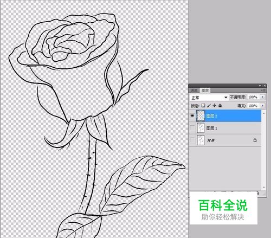Viewport: 271px width, 238px height.
Task: Click the 图层 2 layer thumbnail
Action: coord(201,115)
